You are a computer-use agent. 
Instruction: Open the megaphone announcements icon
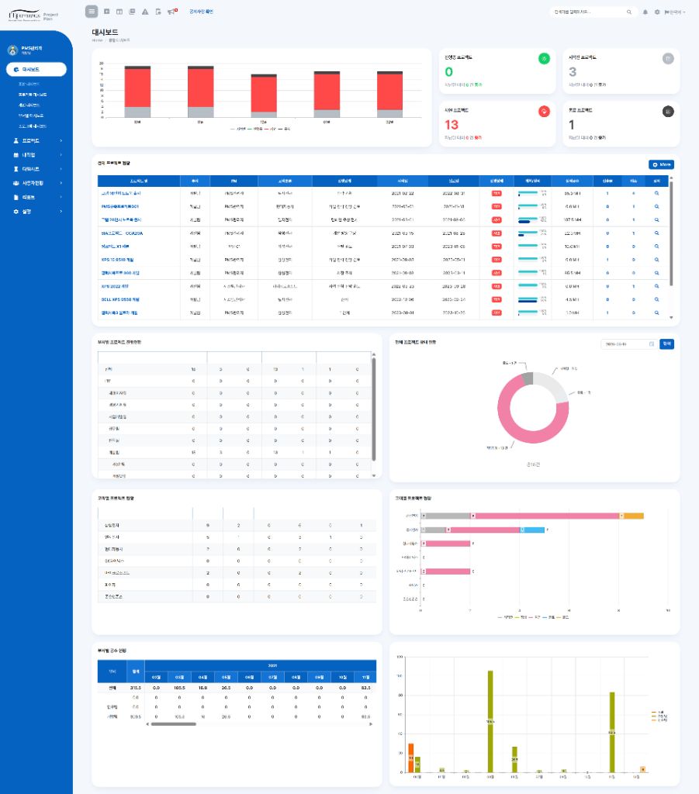171,11
